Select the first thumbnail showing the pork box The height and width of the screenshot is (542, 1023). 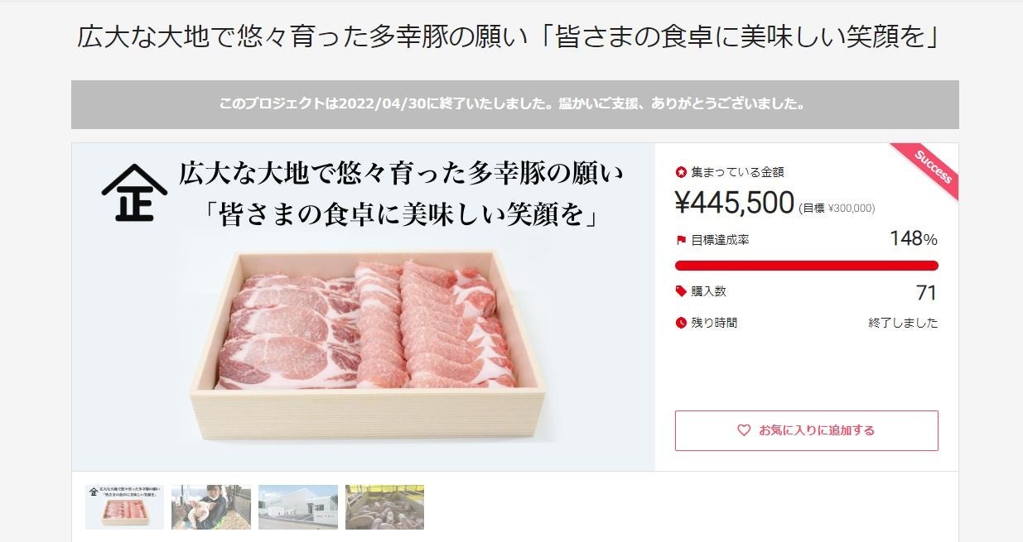[x=124, y=506]
